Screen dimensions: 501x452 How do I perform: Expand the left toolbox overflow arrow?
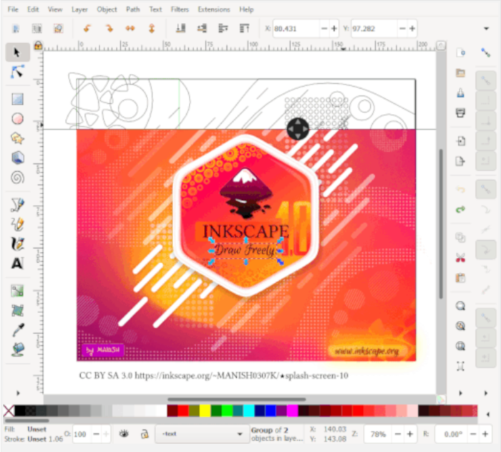[18, 393]
